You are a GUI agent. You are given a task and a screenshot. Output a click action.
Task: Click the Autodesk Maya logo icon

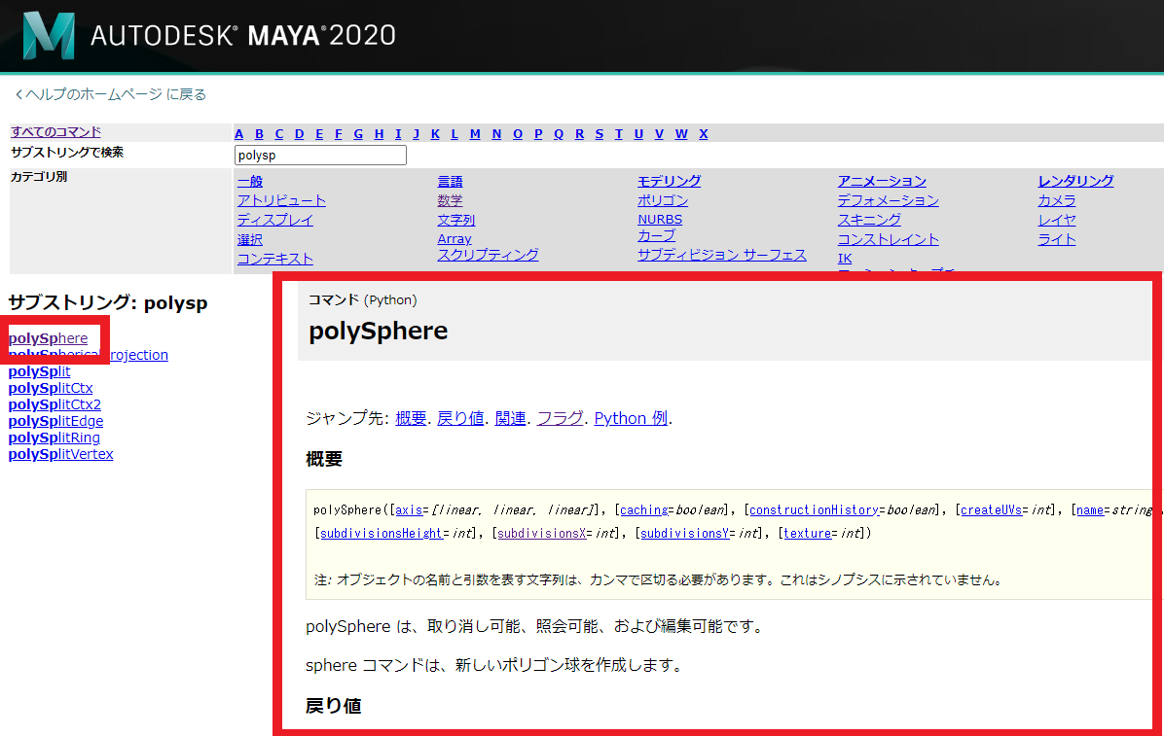[49, 36]
